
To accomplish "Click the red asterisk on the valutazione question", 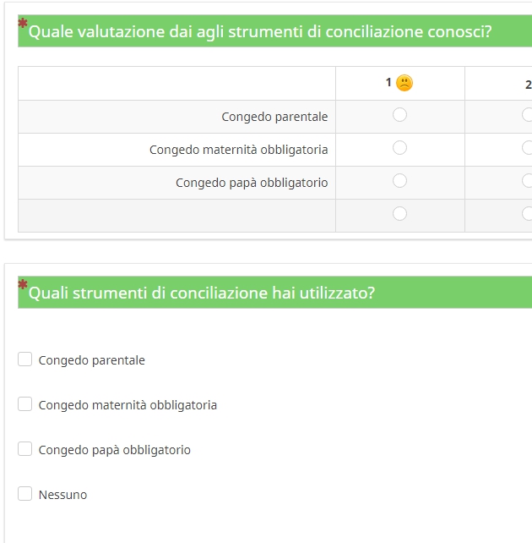I will [x=23, y=24].
